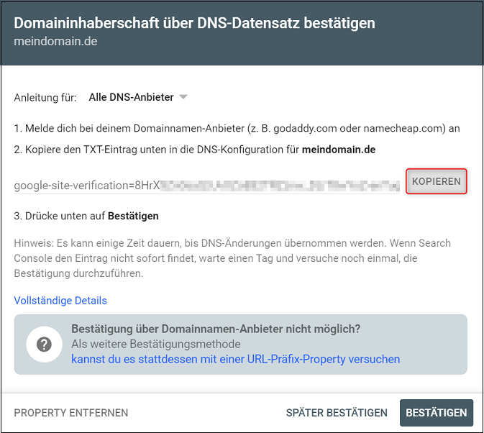
Task: Click the dialog title 'Domaininhaberschaft über DNS-Datensatz bestätigen'
Action: (x=194, y=23)
